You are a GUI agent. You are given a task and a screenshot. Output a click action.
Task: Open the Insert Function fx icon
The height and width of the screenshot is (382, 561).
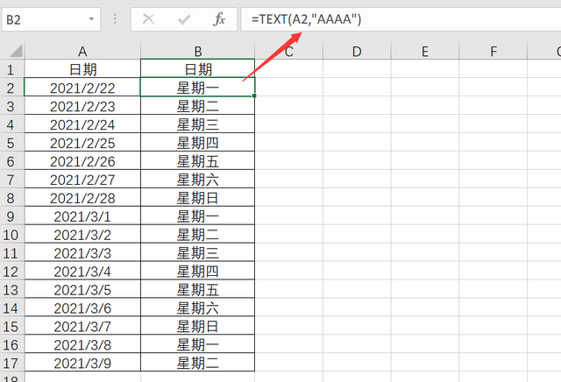tap(219, 19)
